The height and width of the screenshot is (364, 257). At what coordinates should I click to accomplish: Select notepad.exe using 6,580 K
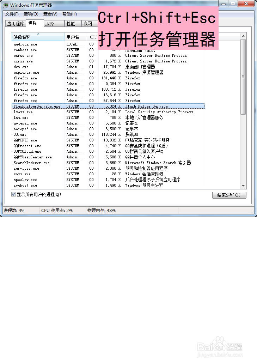click(x=108, y=123)
